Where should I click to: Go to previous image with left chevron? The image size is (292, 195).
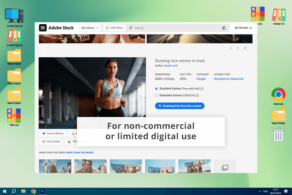pos(231,48)
